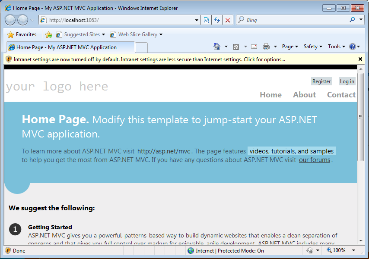This screenshot has width=369, height=259.
Task: Click the status bar privacy/security lock icon
Action: coord(309,250)
